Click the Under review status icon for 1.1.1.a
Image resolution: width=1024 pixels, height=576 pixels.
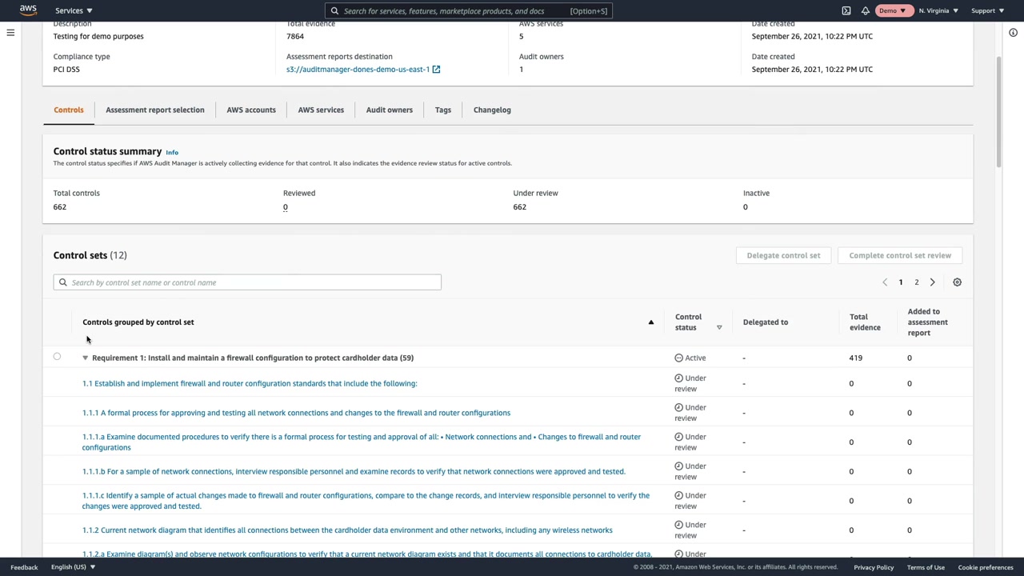click(x=679, y=437)
